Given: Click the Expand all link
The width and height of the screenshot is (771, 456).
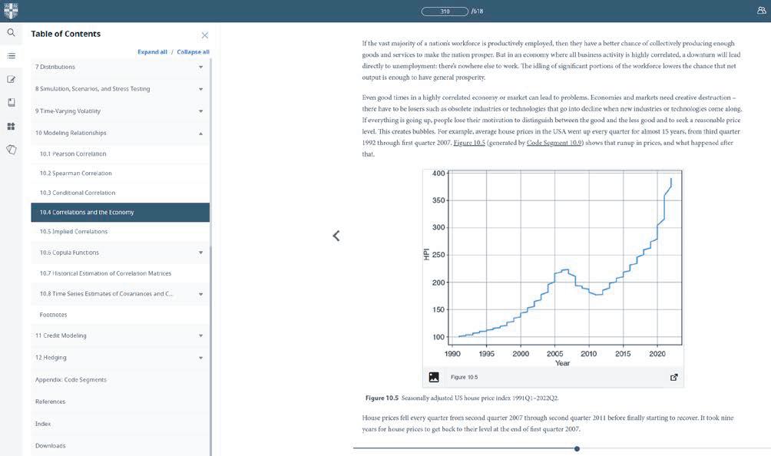Looking at the screenshot, I should pos(152,51).
